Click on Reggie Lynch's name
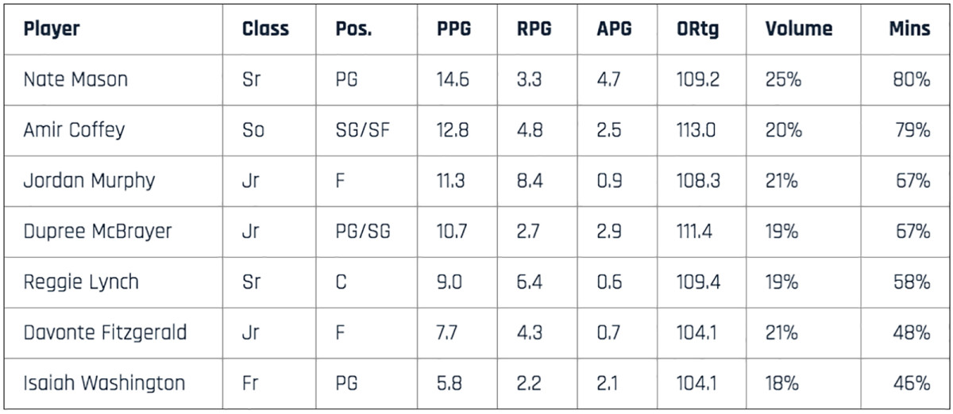The image size is (953, 414). coord(81,282)
